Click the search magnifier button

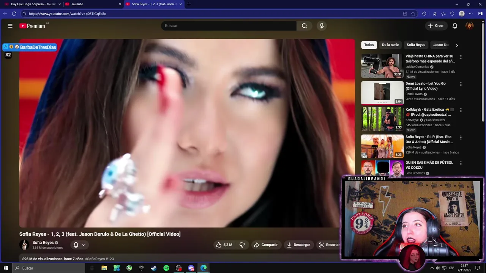(305, 26)
